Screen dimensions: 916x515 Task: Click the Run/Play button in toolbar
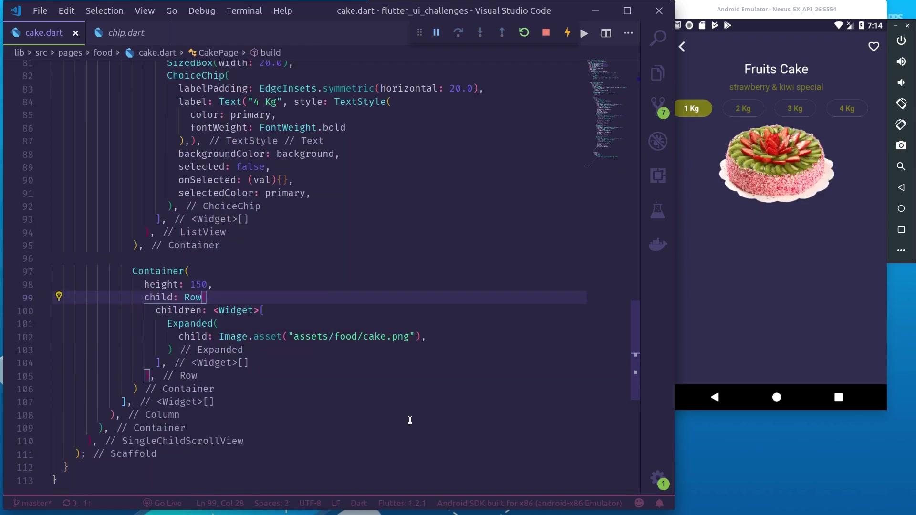pyautogui.click(x=584, y=33)
